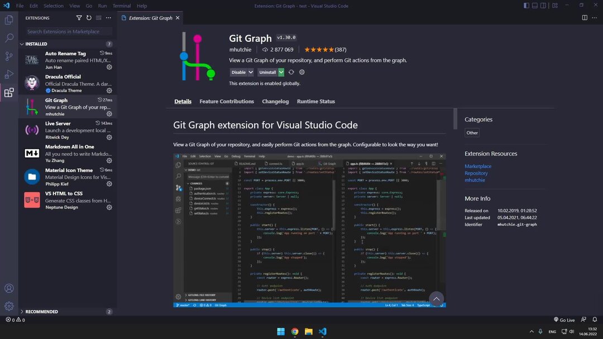
Task: Switch to Feature Contributions tab
Action: tap(227, 101)
